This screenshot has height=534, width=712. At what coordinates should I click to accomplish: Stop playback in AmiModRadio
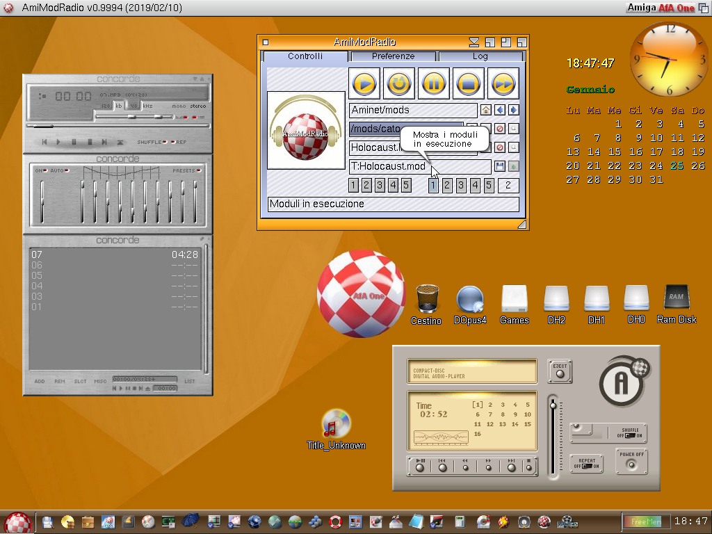(x=469, y=84)
